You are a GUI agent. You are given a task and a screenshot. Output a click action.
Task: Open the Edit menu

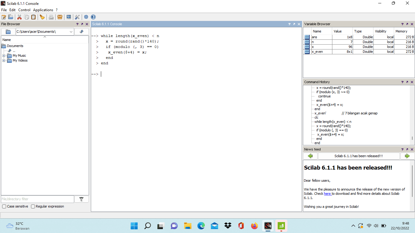pos(12,10)
